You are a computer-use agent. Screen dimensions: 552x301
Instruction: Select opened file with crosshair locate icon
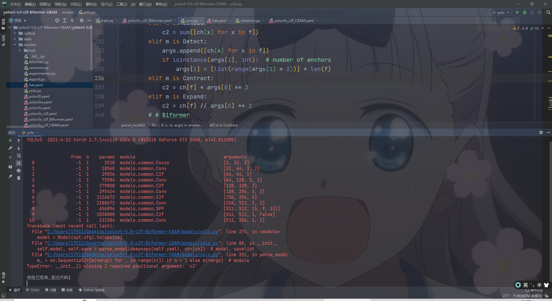57,20
